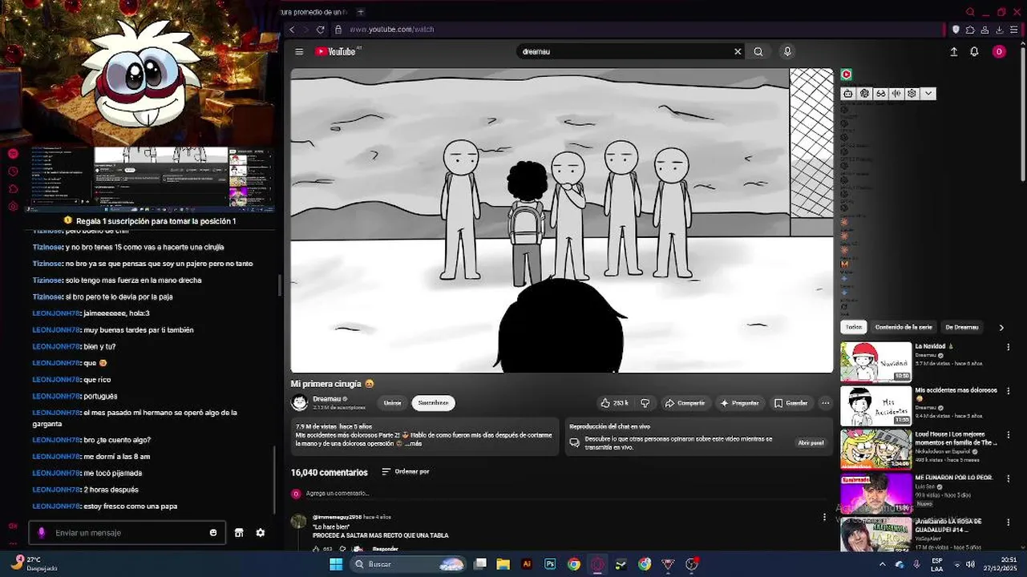Viewport: 1027px width, 577px height.
Task: Open Adobe Illustrator from taskbar
Action: tap(527, 564)
